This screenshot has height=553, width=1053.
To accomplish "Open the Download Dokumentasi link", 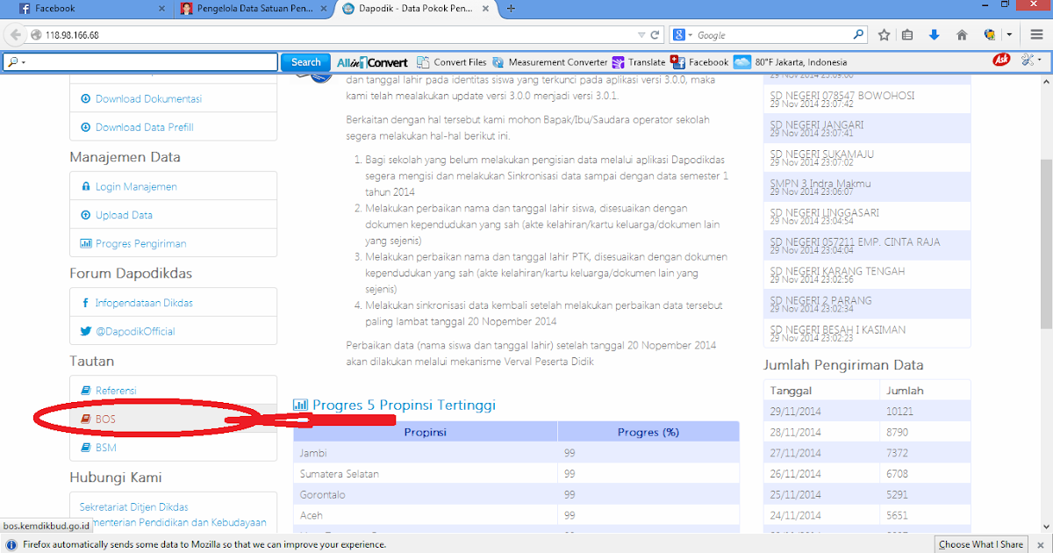I will (x=148, y=99).
